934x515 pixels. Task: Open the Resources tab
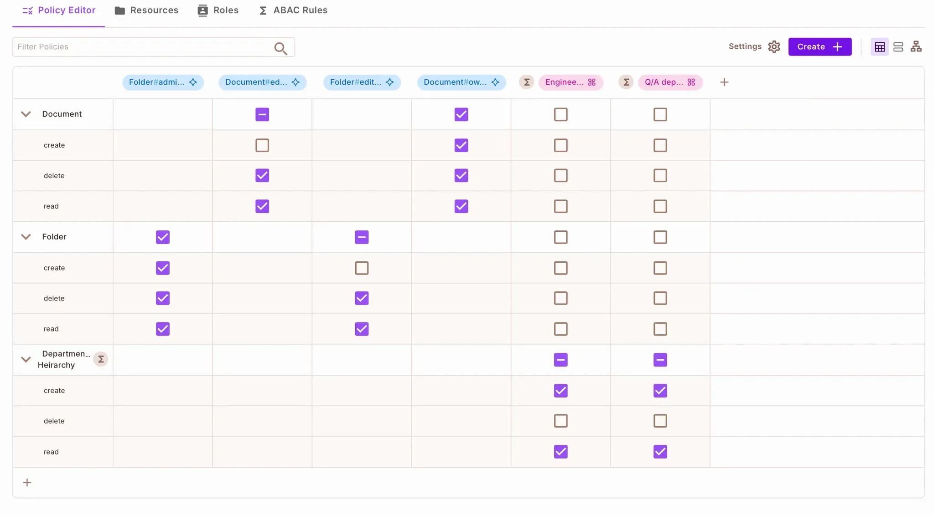point(146,10)
